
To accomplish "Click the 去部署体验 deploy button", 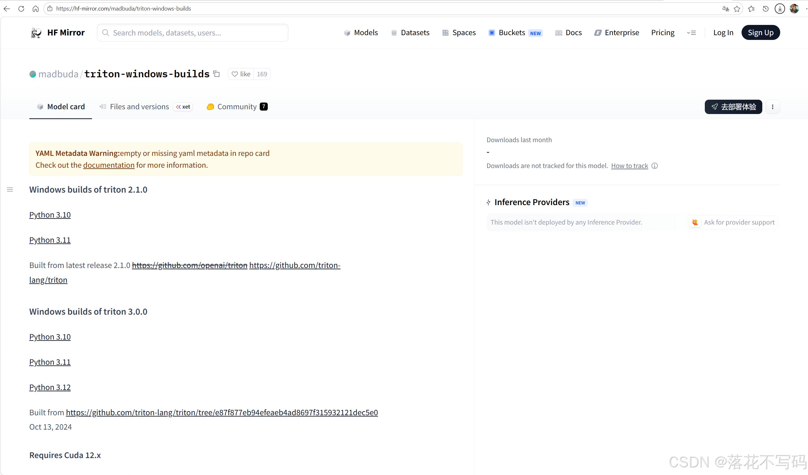I will pos(733,107).
